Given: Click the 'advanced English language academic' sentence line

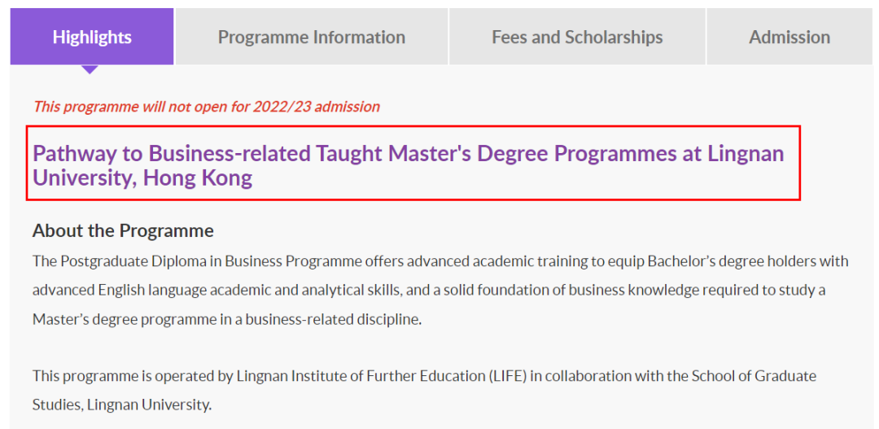Looking at the screenshot, I should 429,291.
